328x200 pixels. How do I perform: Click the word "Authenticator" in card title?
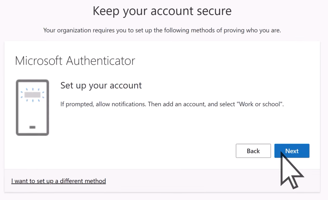[101, 61]
